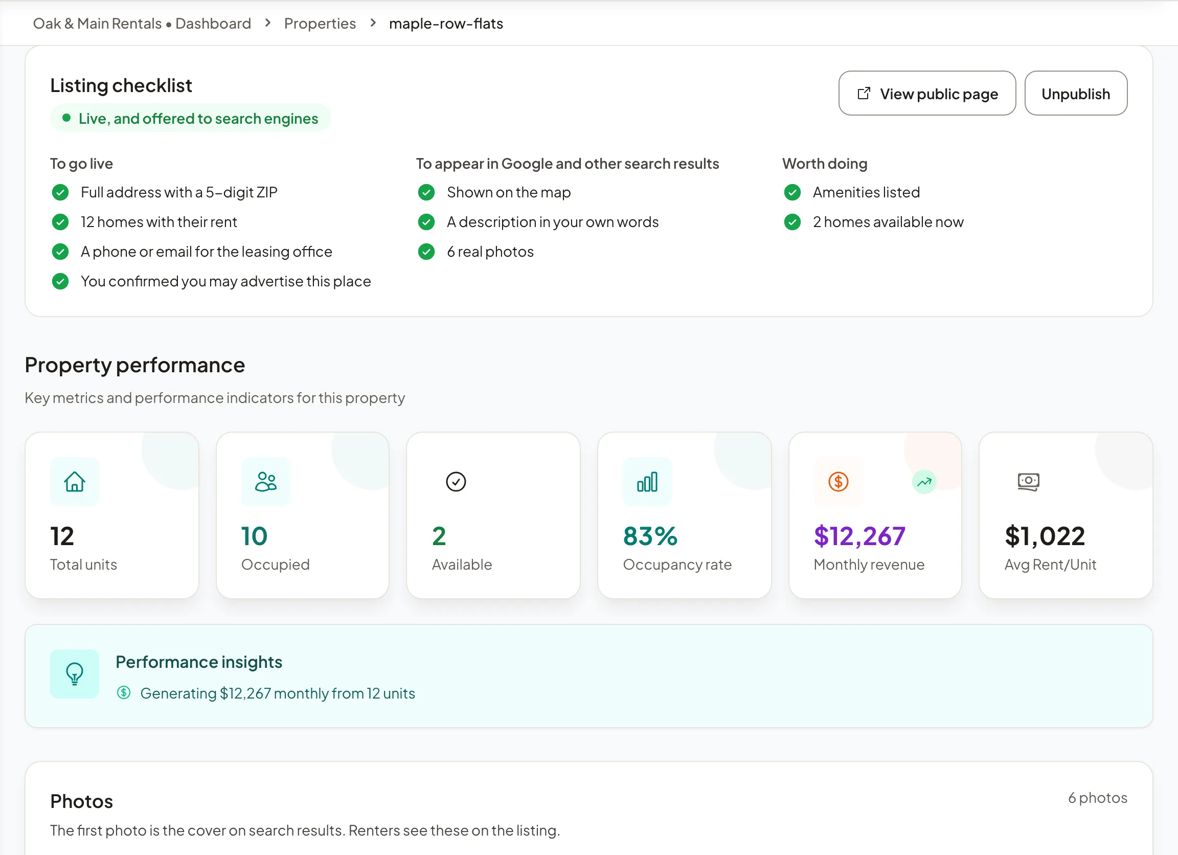The image size is (1178, 855).
Task: Click the people icon on Occupied card
Action: 265,482
